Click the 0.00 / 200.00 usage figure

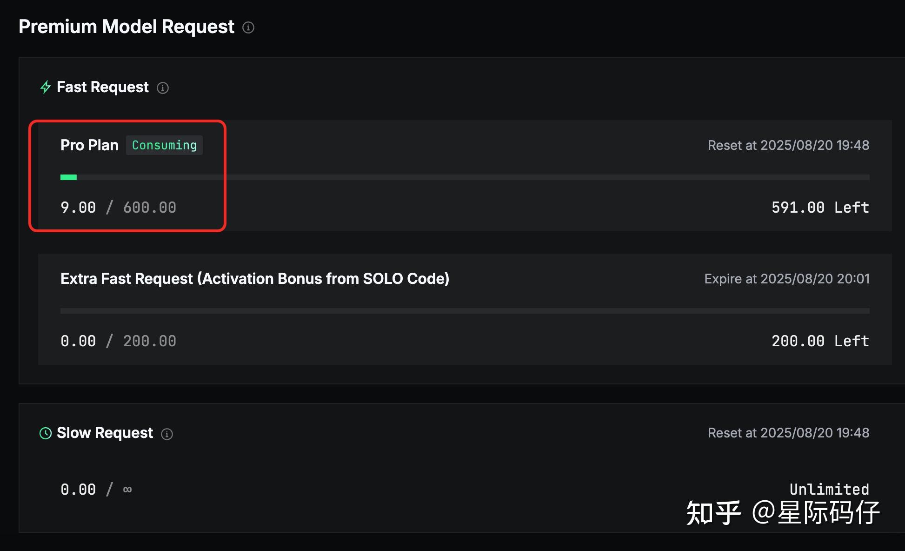[x=118, y=341]
